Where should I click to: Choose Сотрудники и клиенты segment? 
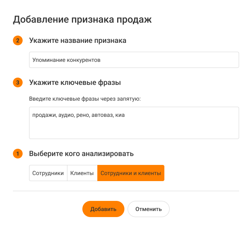coord(130,173)
